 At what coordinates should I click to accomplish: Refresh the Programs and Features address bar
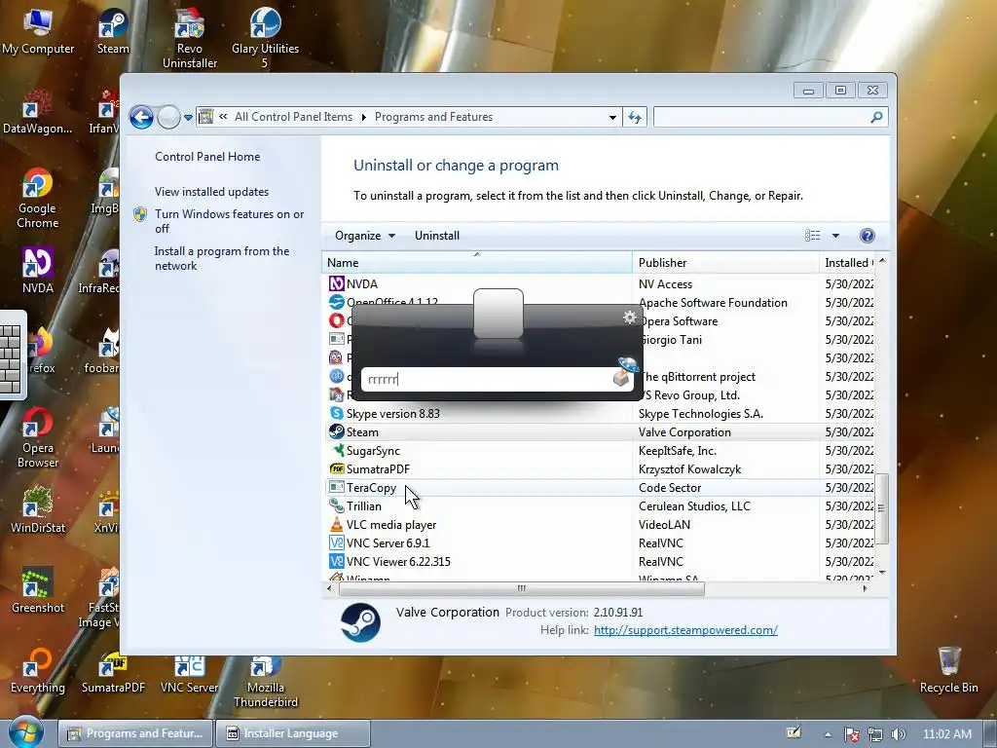coord(635,117)
